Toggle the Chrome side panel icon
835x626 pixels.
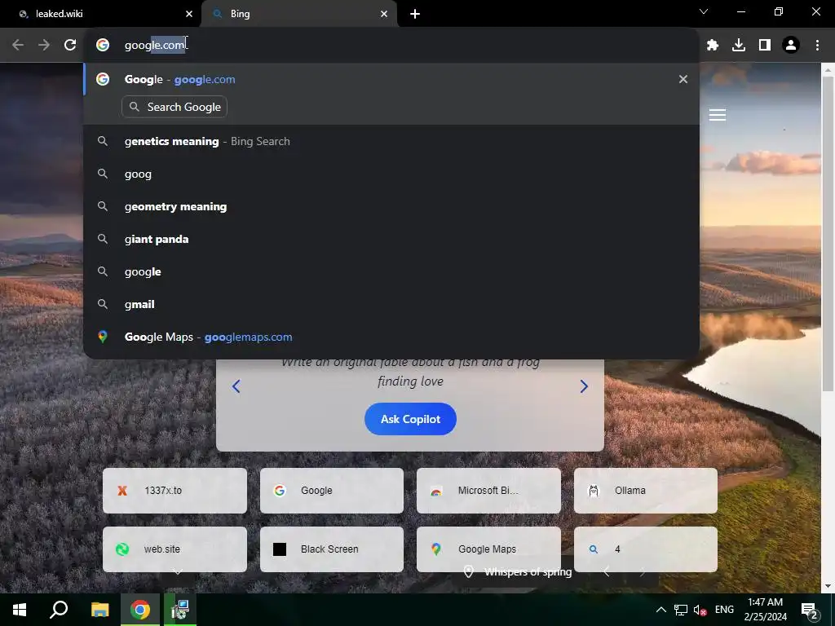pos(765,46)
